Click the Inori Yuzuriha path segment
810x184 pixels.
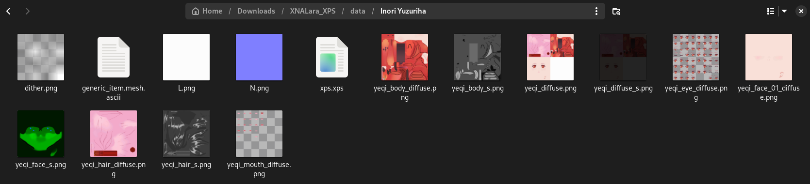coord(403,11)
